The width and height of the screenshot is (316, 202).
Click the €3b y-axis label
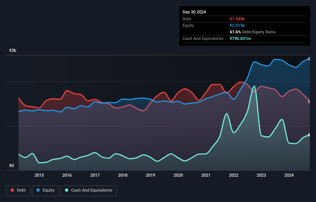(x=13, y=50)
